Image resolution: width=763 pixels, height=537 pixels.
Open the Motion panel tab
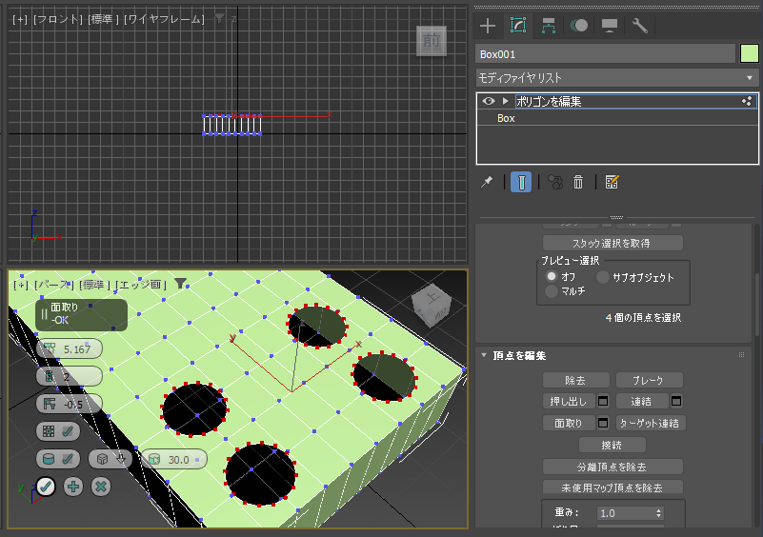578,26
